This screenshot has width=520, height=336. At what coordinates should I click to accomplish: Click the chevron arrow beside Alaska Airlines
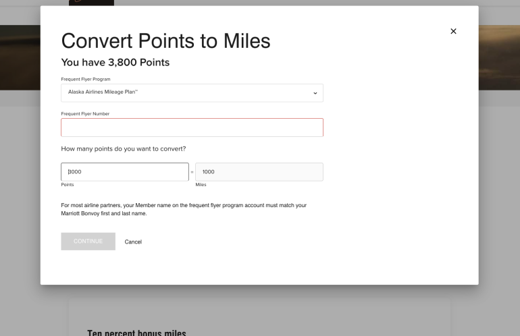[x=315, y=93]
